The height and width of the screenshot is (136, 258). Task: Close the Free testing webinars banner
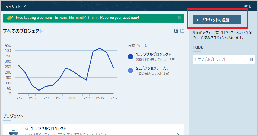click(x=179, y=18)
